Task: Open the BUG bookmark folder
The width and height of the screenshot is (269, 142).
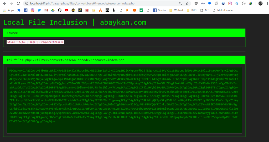Action: coord(192,10)
